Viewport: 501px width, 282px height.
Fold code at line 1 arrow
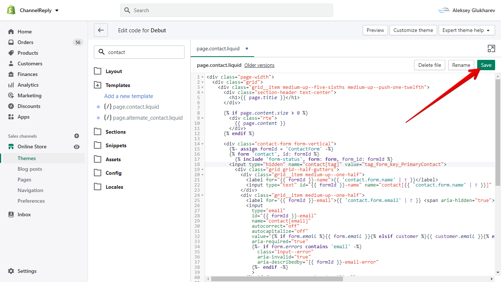[x=203, y=77]
